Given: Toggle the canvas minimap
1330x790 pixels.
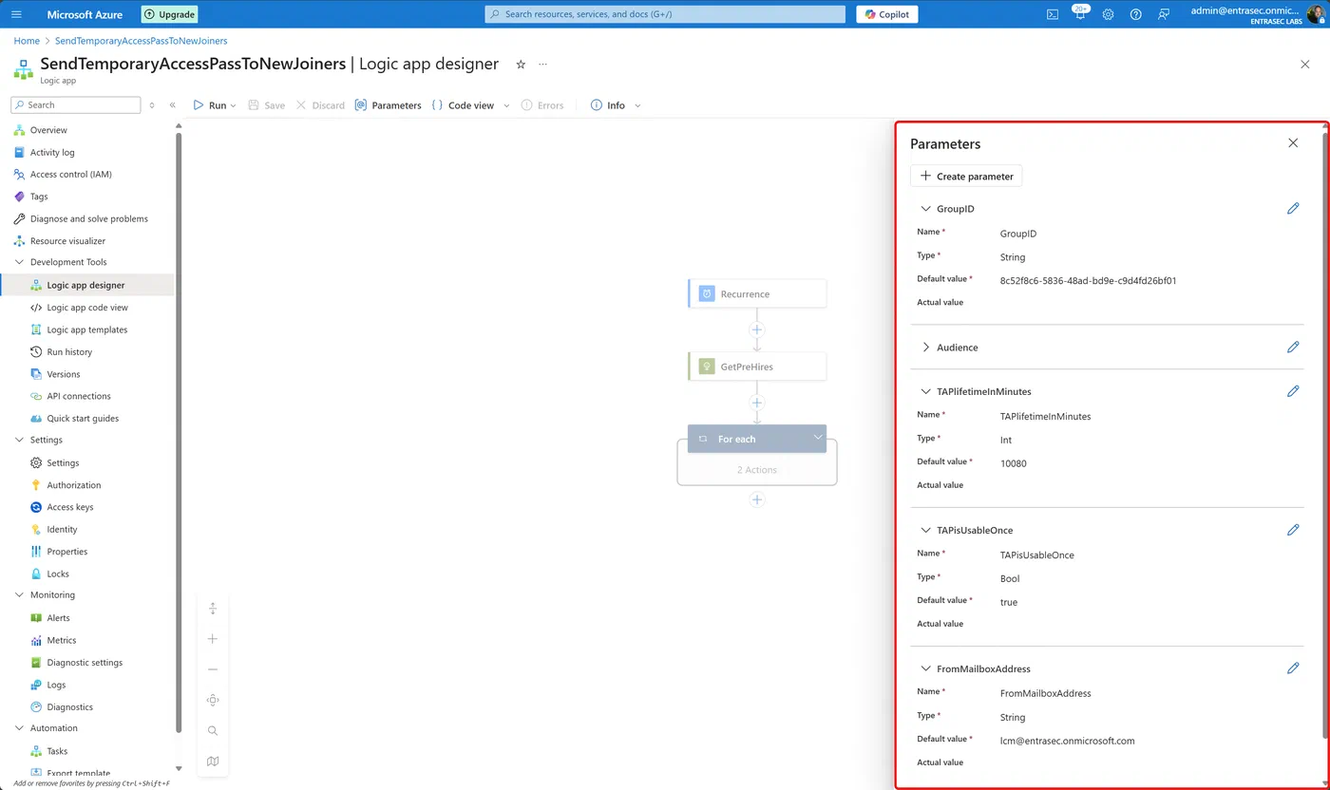Looking at the screenshot, I should click(213, 761).
